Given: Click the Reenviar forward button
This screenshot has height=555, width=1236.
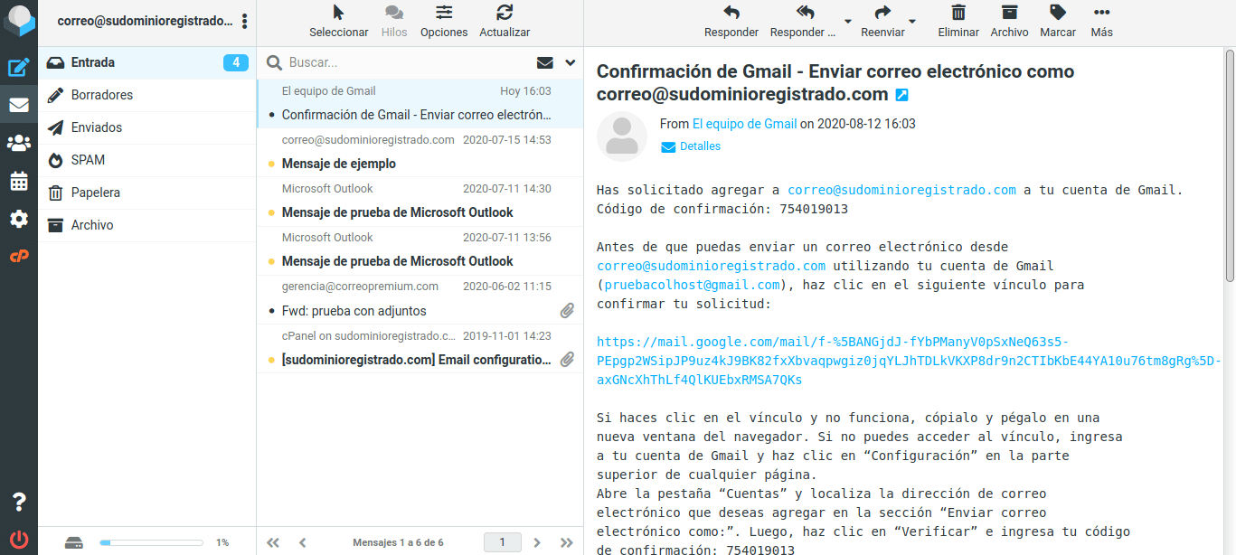Looking at the screenshot, I should tap(882, 22).
